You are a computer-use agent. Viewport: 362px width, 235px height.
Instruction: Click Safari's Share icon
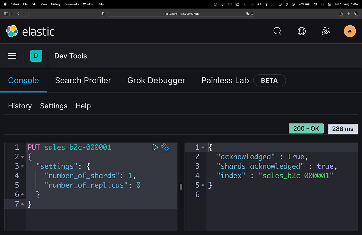coord(341,14)
